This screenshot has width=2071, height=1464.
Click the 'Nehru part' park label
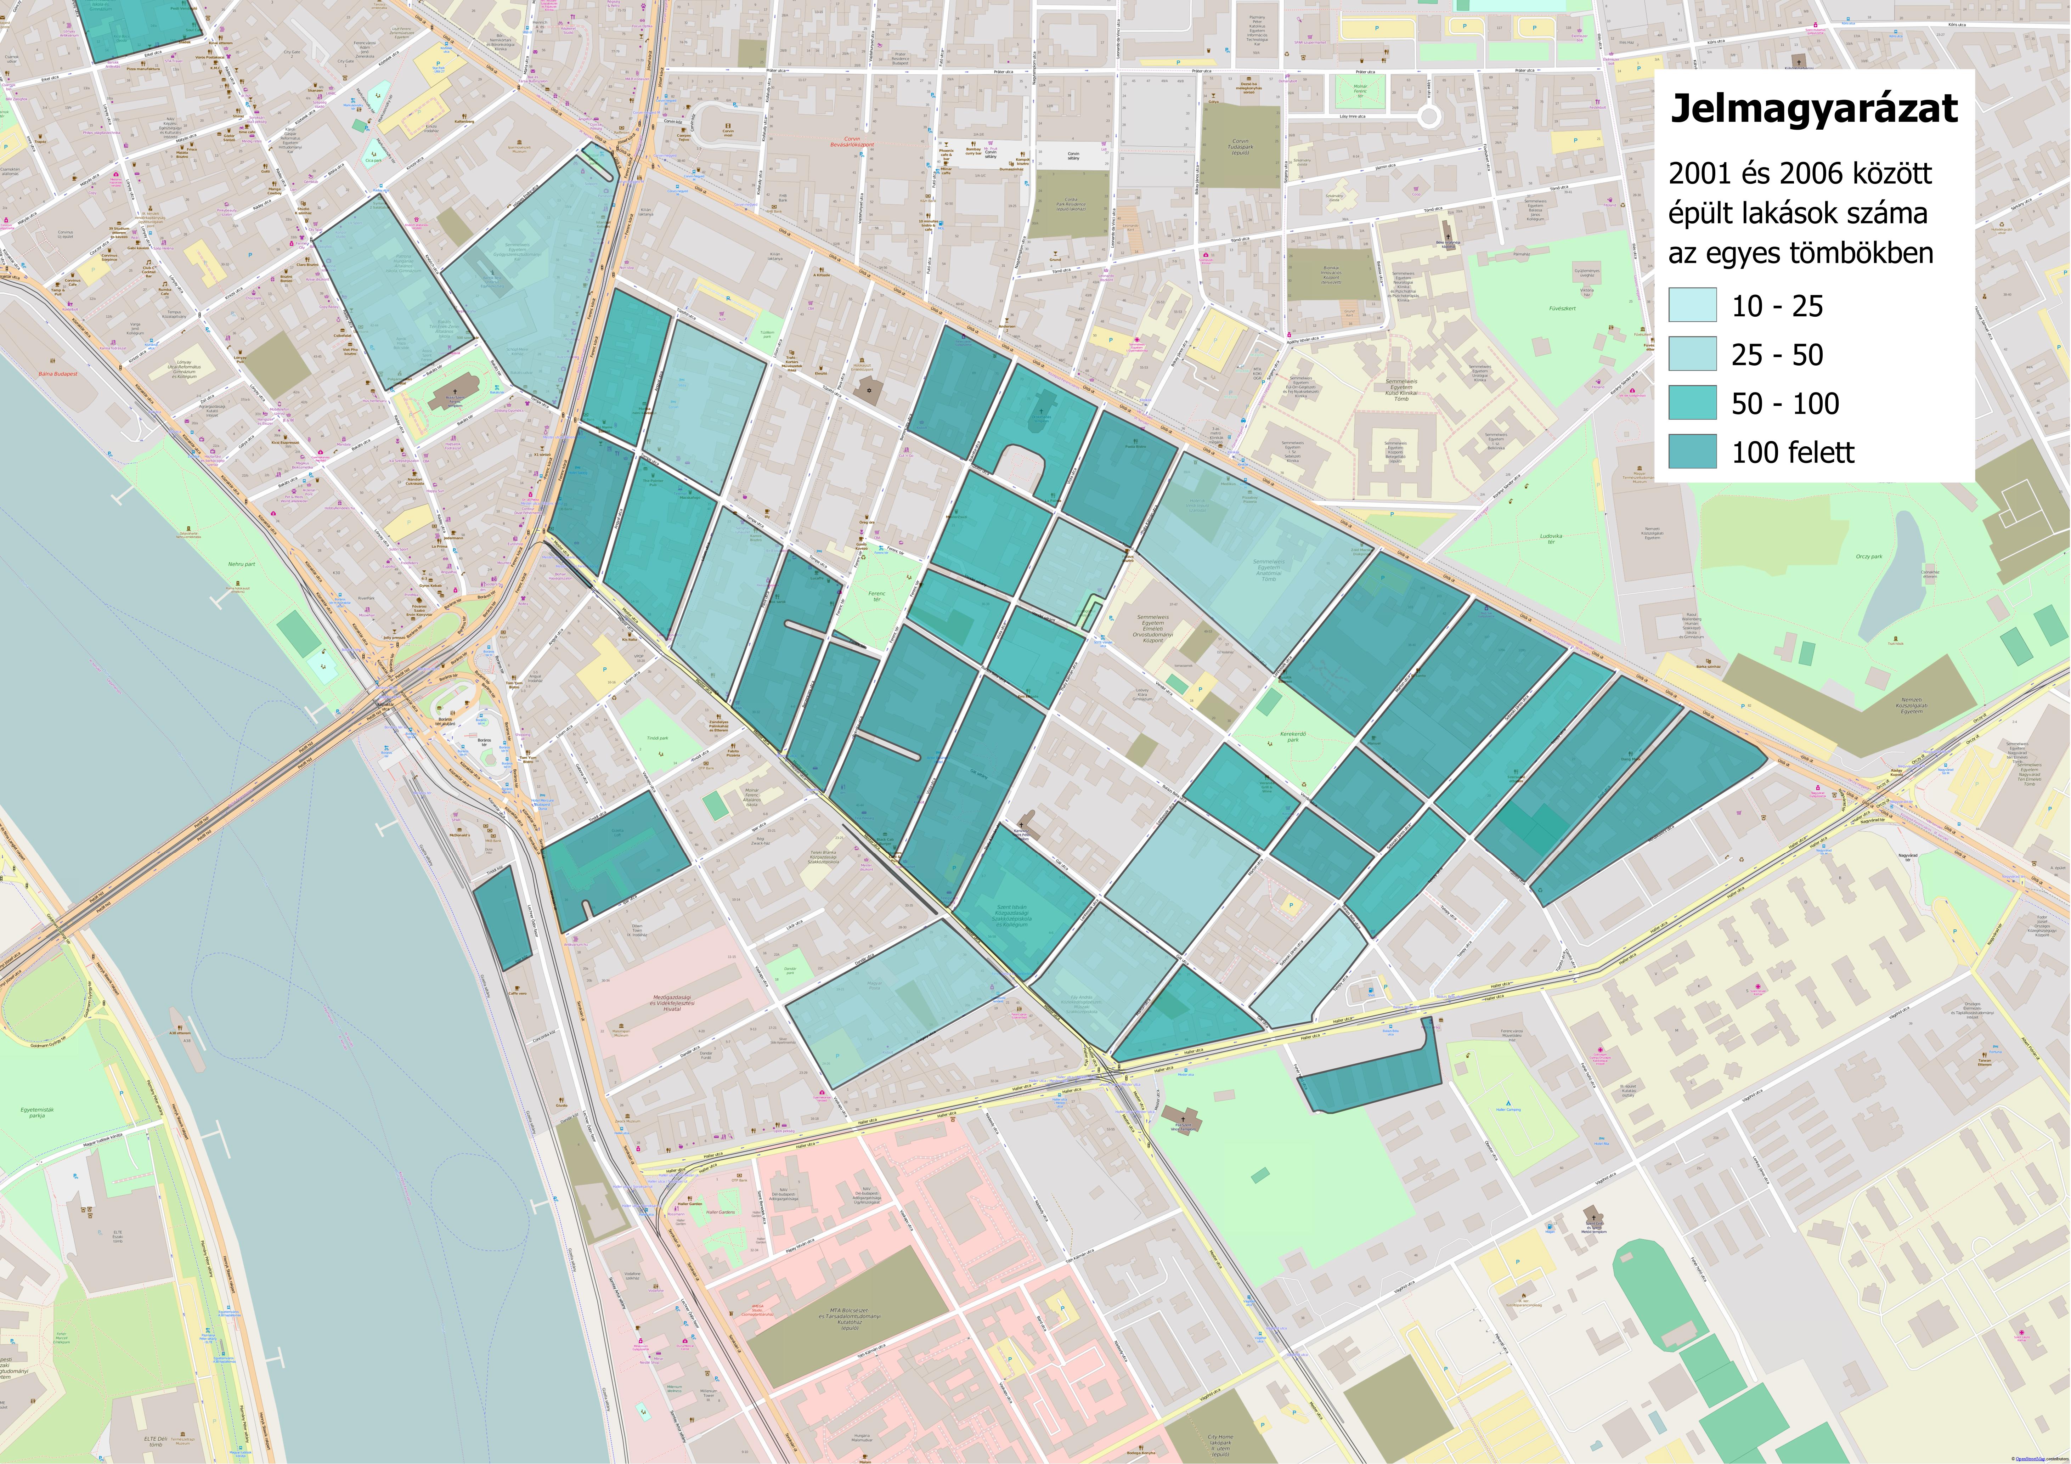pos(242,564)
